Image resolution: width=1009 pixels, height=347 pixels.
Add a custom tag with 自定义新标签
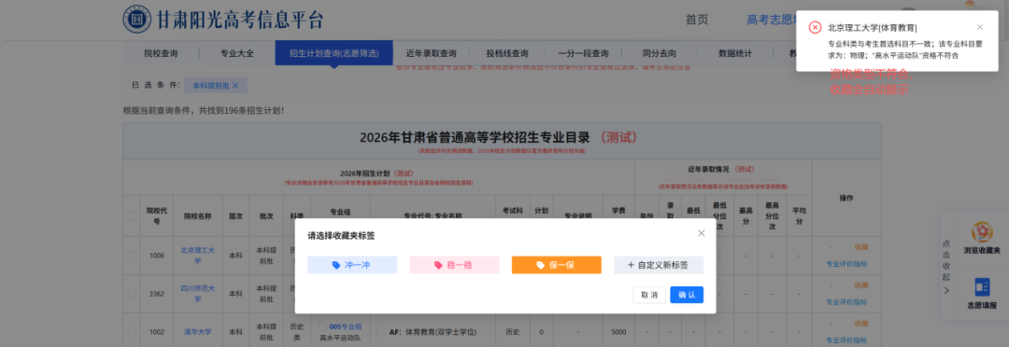[x=659, y=265]
